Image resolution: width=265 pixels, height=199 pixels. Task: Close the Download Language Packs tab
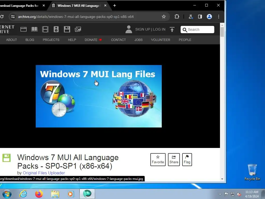click(x=43, y=6)
